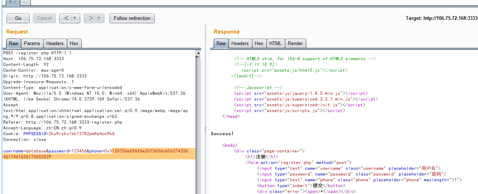
Task: Switch to the Response Hex tab
Action: click(259, 43)
